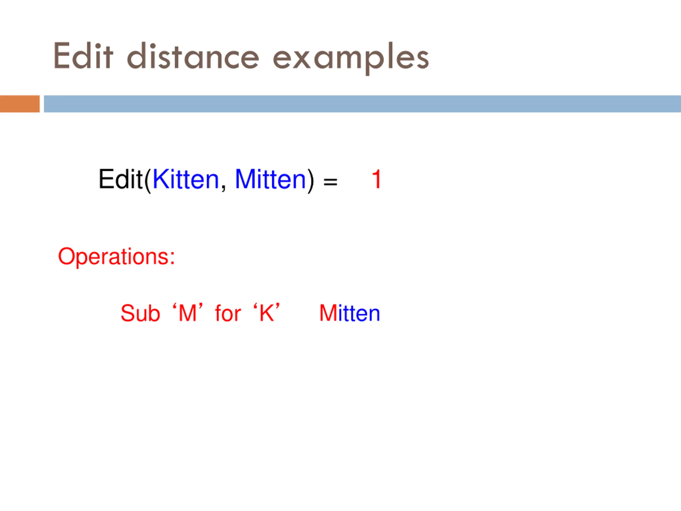The image size is (681, 511).
Task: Click the quoted letter 'M'
Action: coord(188,313)
